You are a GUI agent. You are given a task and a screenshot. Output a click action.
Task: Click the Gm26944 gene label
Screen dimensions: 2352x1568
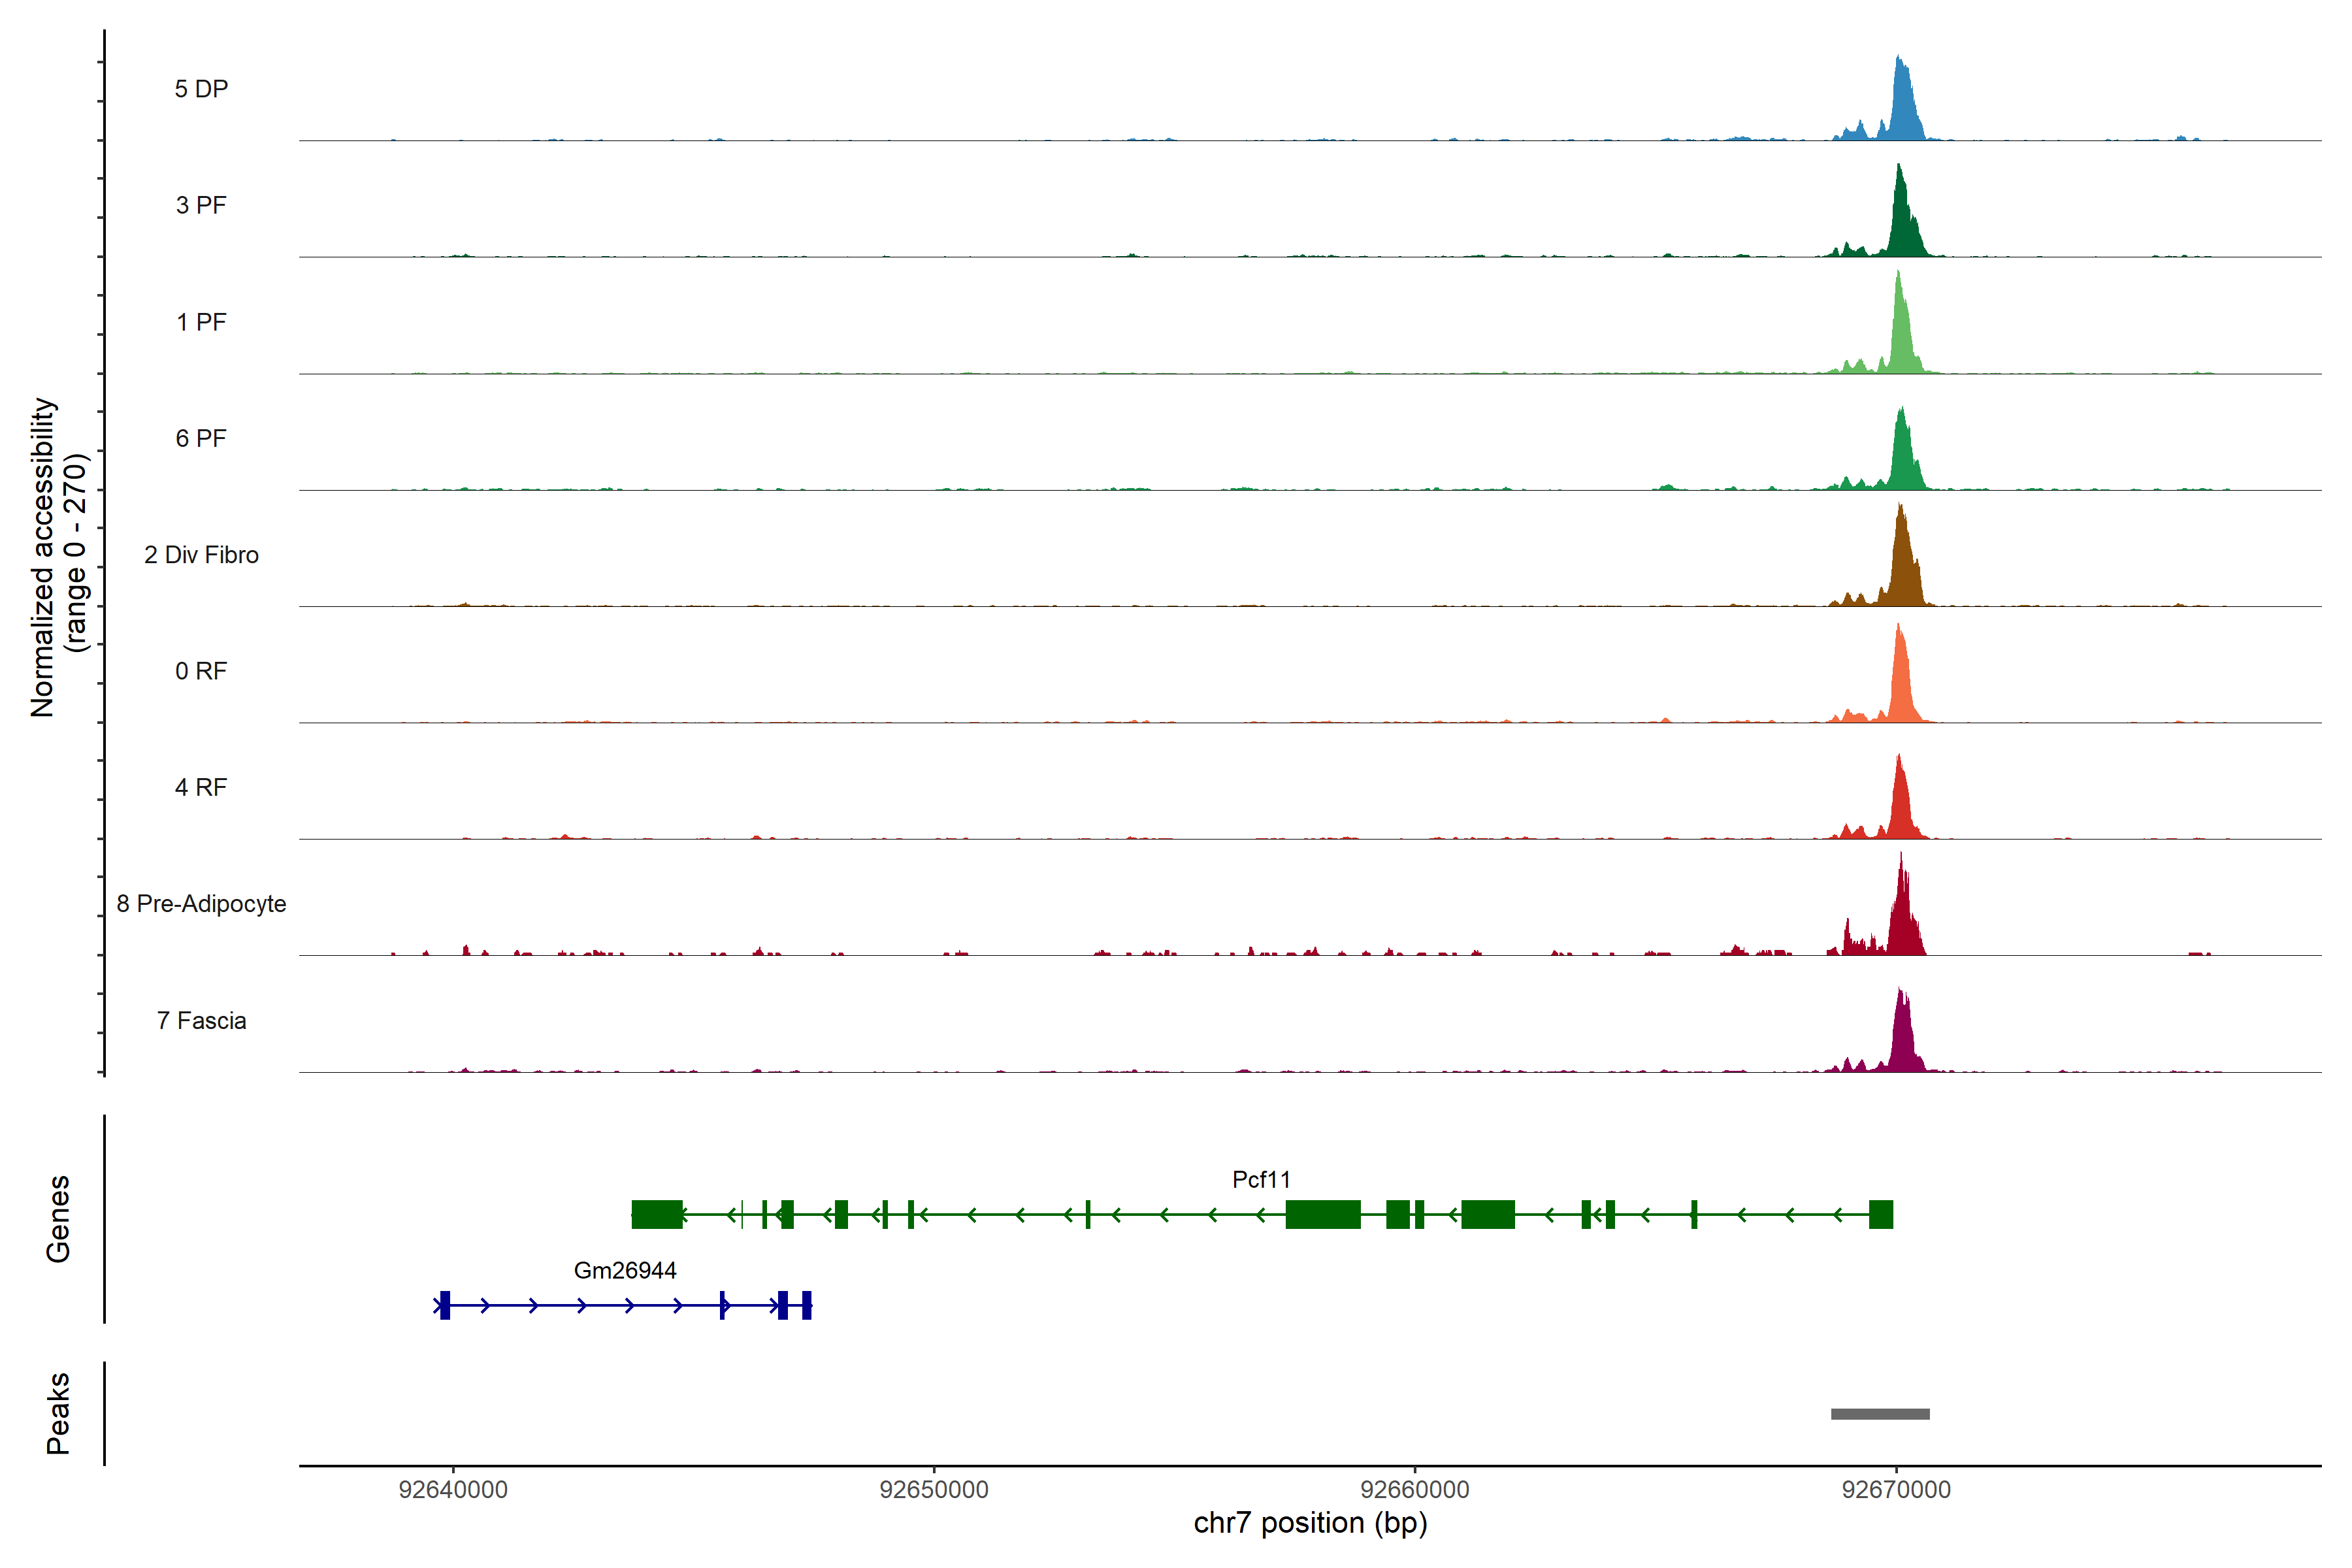pos(625,1271)
